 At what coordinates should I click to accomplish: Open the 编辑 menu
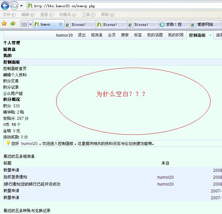pyautogui.click(x=28, y=15)
